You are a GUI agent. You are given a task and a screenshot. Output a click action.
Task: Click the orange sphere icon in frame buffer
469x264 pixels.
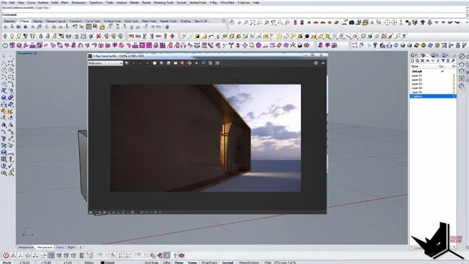click(x=182, y=63)
